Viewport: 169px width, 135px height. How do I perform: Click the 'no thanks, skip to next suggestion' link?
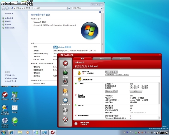pos(117,75)
